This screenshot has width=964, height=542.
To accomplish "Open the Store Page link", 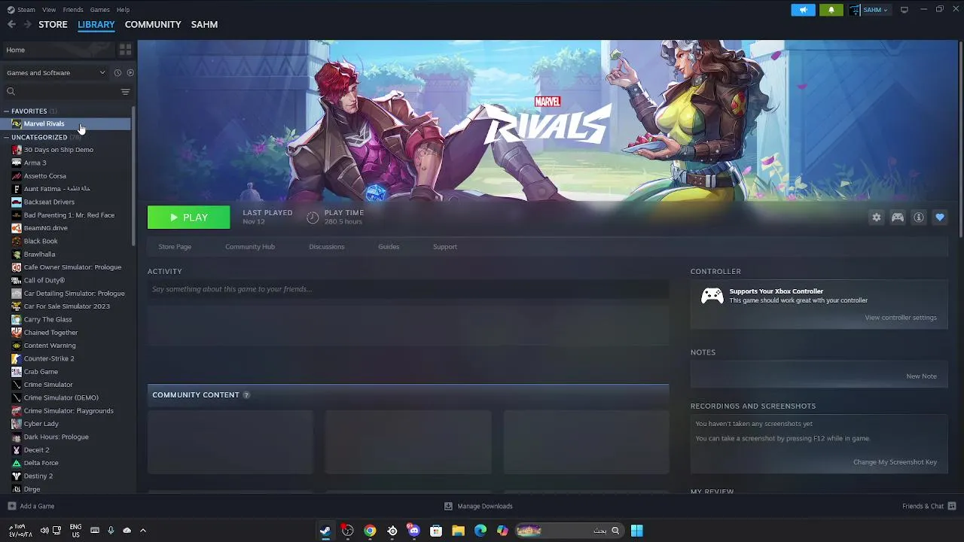I will [x=175, y=247].
